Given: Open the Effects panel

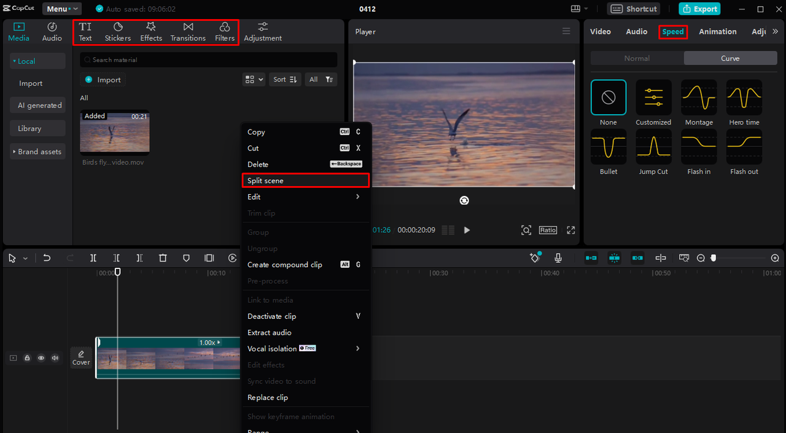Looking at the screenshot, I should [151, 32].
